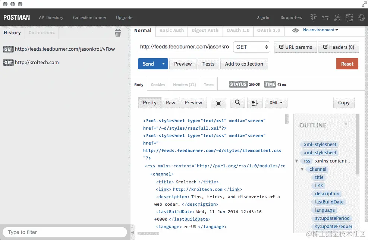Click GET badge beside kroltech.com history entry
The image size is (368, 240).
tap(8, 63)
